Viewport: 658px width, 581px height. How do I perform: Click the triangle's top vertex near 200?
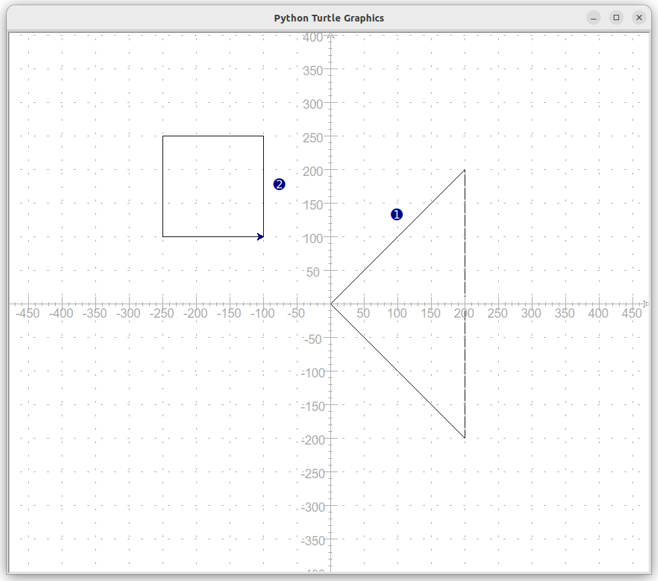tap(465, 170)
